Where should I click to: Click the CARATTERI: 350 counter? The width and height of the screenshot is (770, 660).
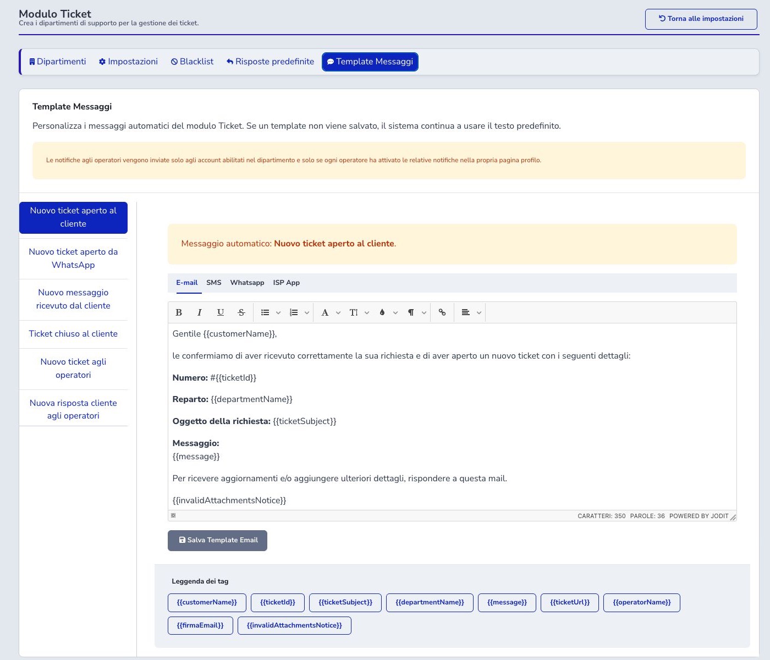click(x=602, y=516)
